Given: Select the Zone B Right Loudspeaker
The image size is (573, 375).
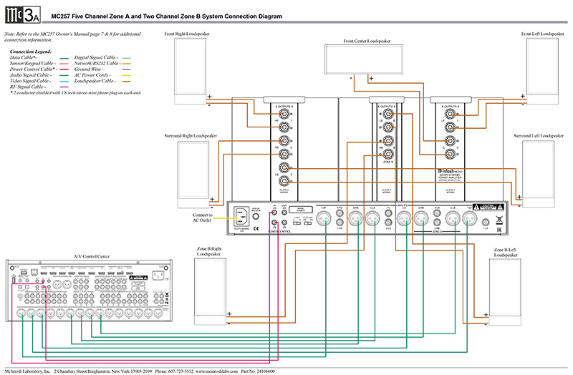Looking at the screenshot, I should tap(211, 290).
